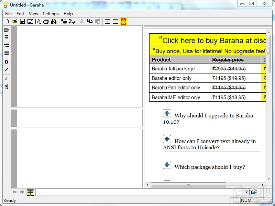The height and width of the screenshot is (206, 275).
Task: Open the Edit menu
Action: click(x=20, y=14)
